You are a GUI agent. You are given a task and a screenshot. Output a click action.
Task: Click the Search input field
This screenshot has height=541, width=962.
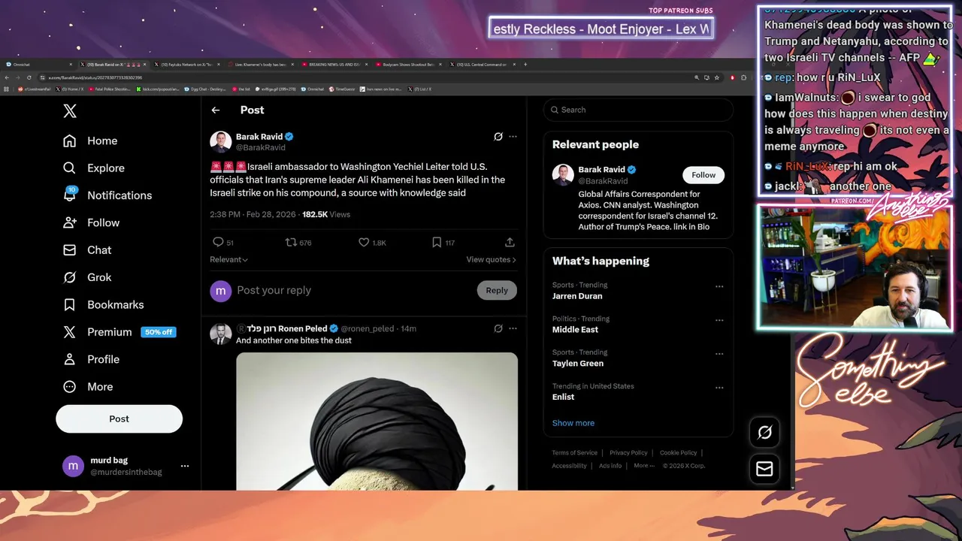coord(638,110)
